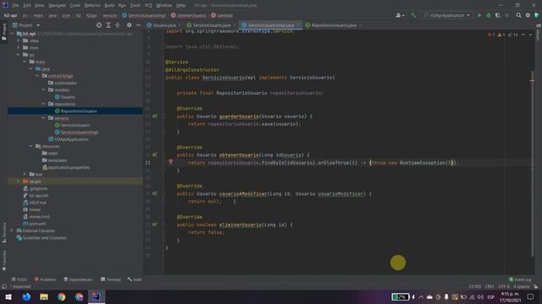
Task: Open the File menu
Action: point(15,6)
